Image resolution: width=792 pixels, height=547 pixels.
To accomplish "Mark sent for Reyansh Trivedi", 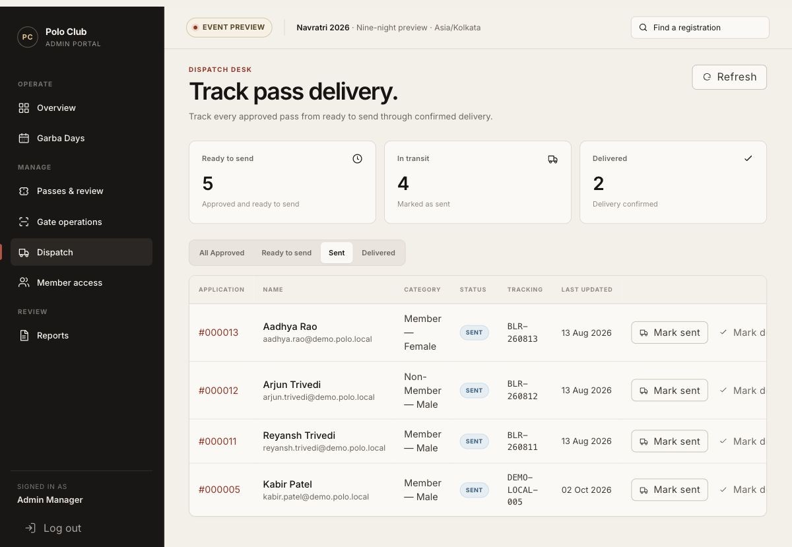I will 670,441.
